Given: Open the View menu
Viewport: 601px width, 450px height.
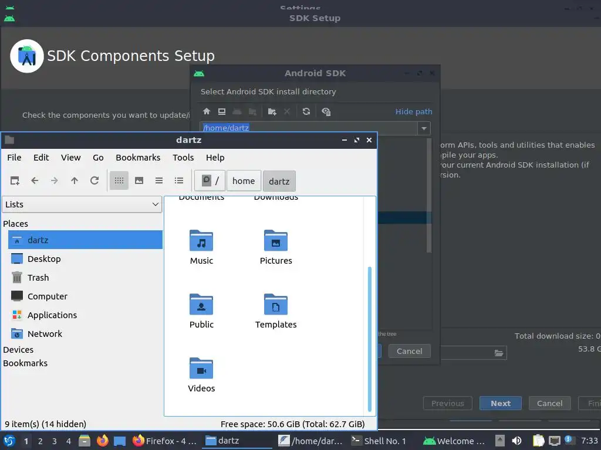Looking at the screenshot, I should click(x=71, y=157).
